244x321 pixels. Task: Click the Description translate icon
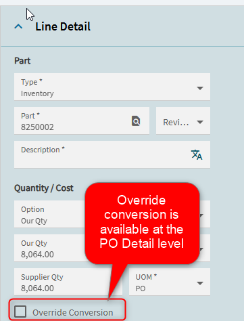click(x=197, y=154)
